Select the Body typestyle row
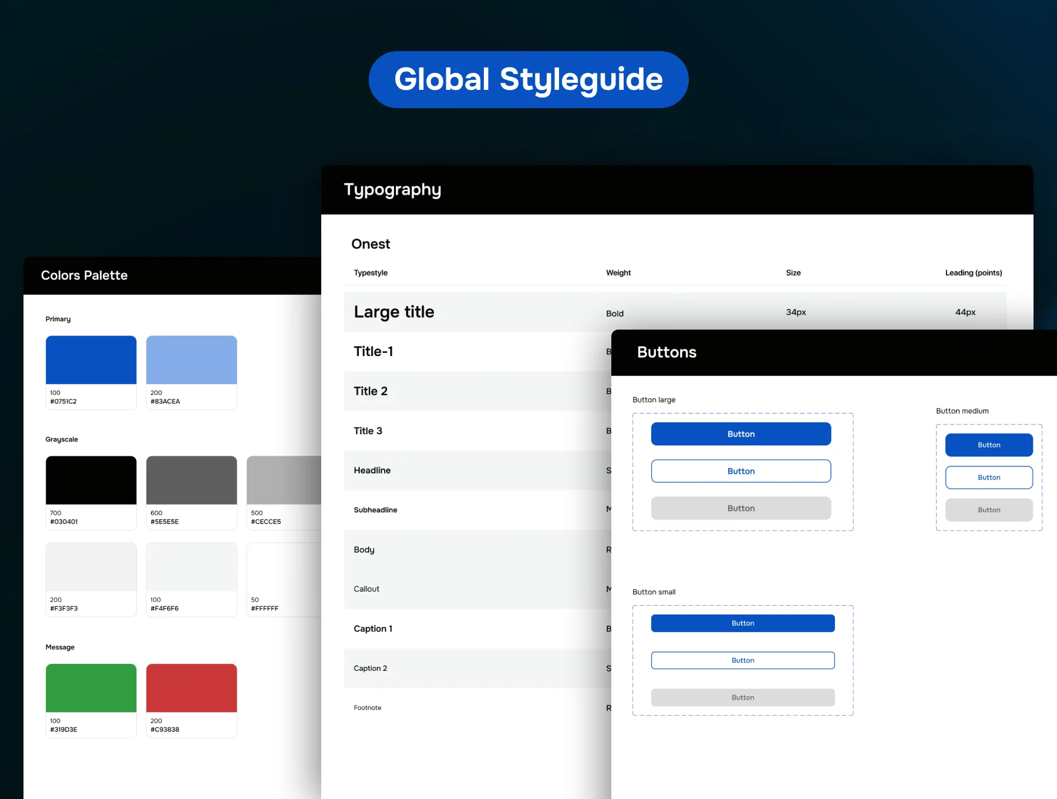The width and height of the screenshot is (1057, 799). pos(477,550)
